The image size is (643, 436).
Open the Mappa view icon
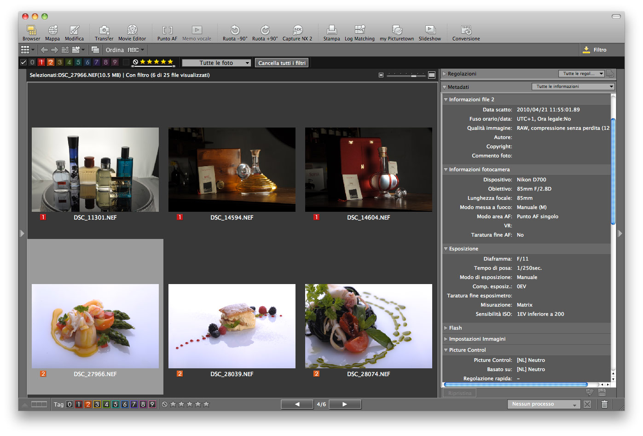coord(52,30)
